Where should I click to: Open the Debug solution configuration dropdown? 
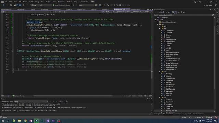tap(35, 5)
